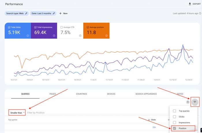The image size is (202, 133).
Task: Click the Last updated: 4 hours ago text
Action: point(185,13)
